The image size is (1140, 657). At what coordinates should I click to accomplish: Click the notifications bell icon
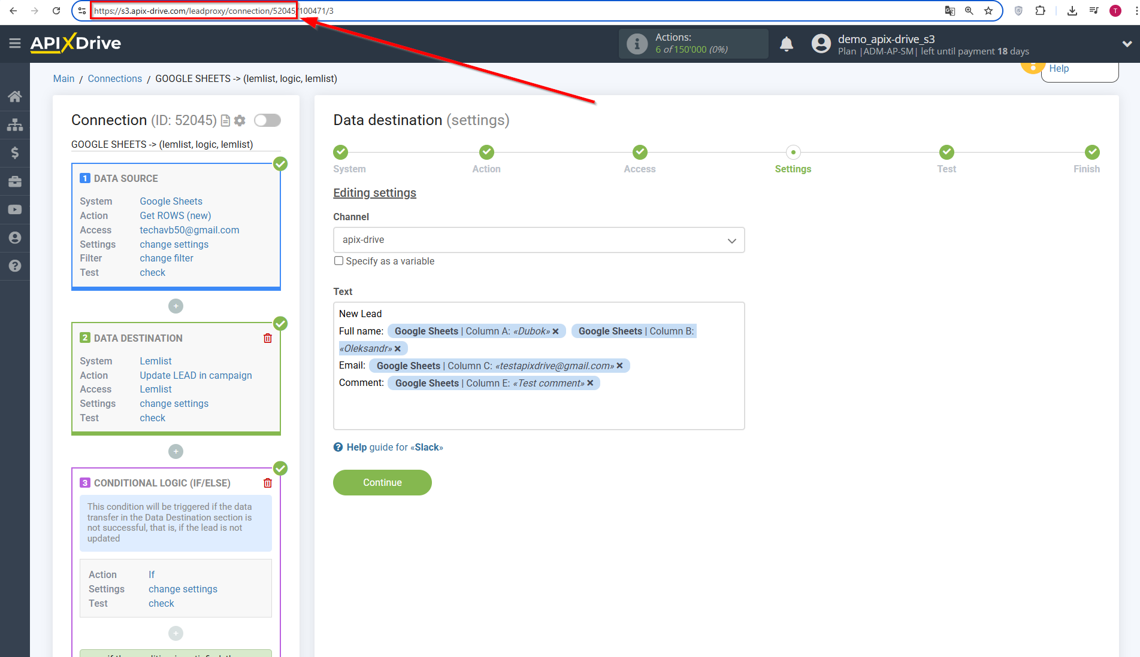click(x=787, y=44)
